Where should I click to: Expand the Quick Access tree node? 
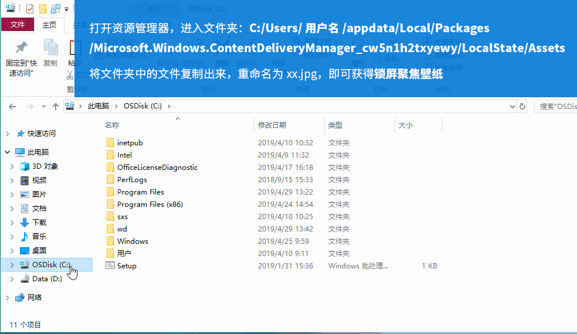coord(8,134)
